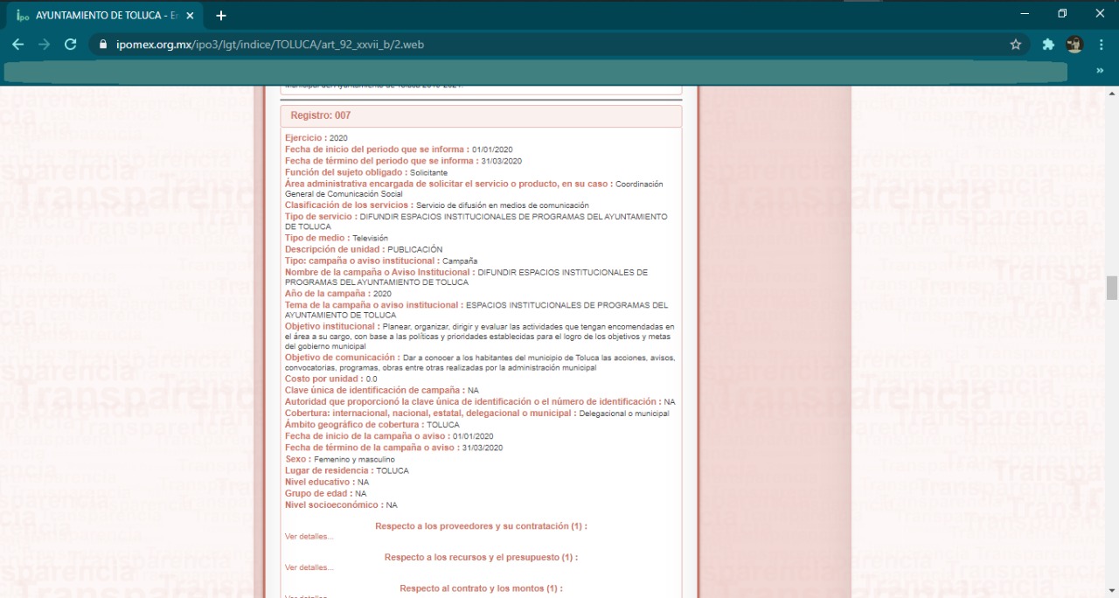Click the 'Nivel socioeconómico' label

coord(333,504)
